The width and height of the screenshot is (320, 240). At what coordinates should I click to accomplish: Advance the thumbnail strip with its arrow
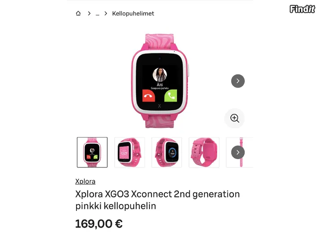pos(238,152)
